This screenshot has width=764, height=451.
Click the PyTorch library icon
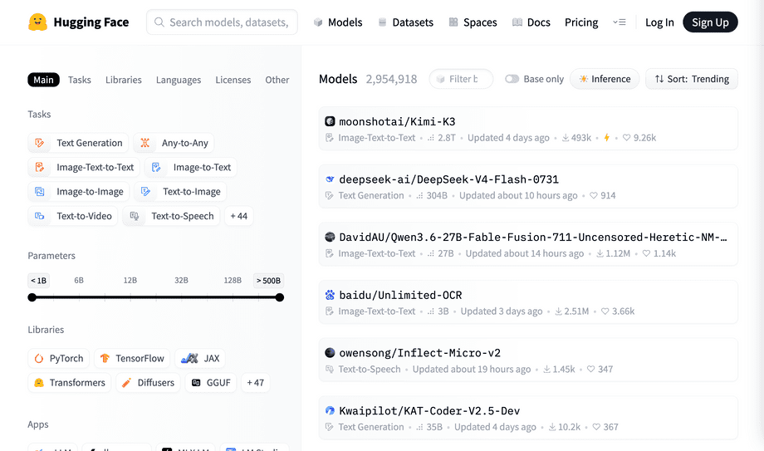pyautogui.click(x=39, y=358)
